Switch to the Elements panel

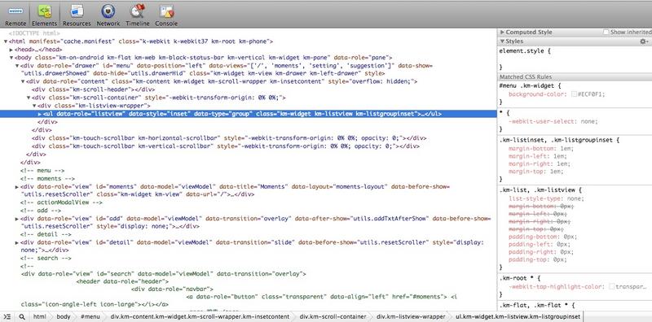(x=44, y=15)
